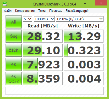Image resolution: width=109 pixels, height=99 pixels.
Task: Click the CrystalDiskMark 3.0.3 x64 title text
Action: click(54, 4)
